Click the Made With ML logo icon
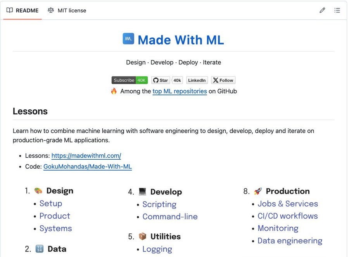Viewport: 349px width, 257px height. (x=128, y=39)
